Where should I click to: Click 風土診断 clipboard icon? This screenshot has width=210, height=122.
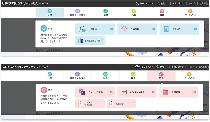pyautogui.click(x=112, y=104)
